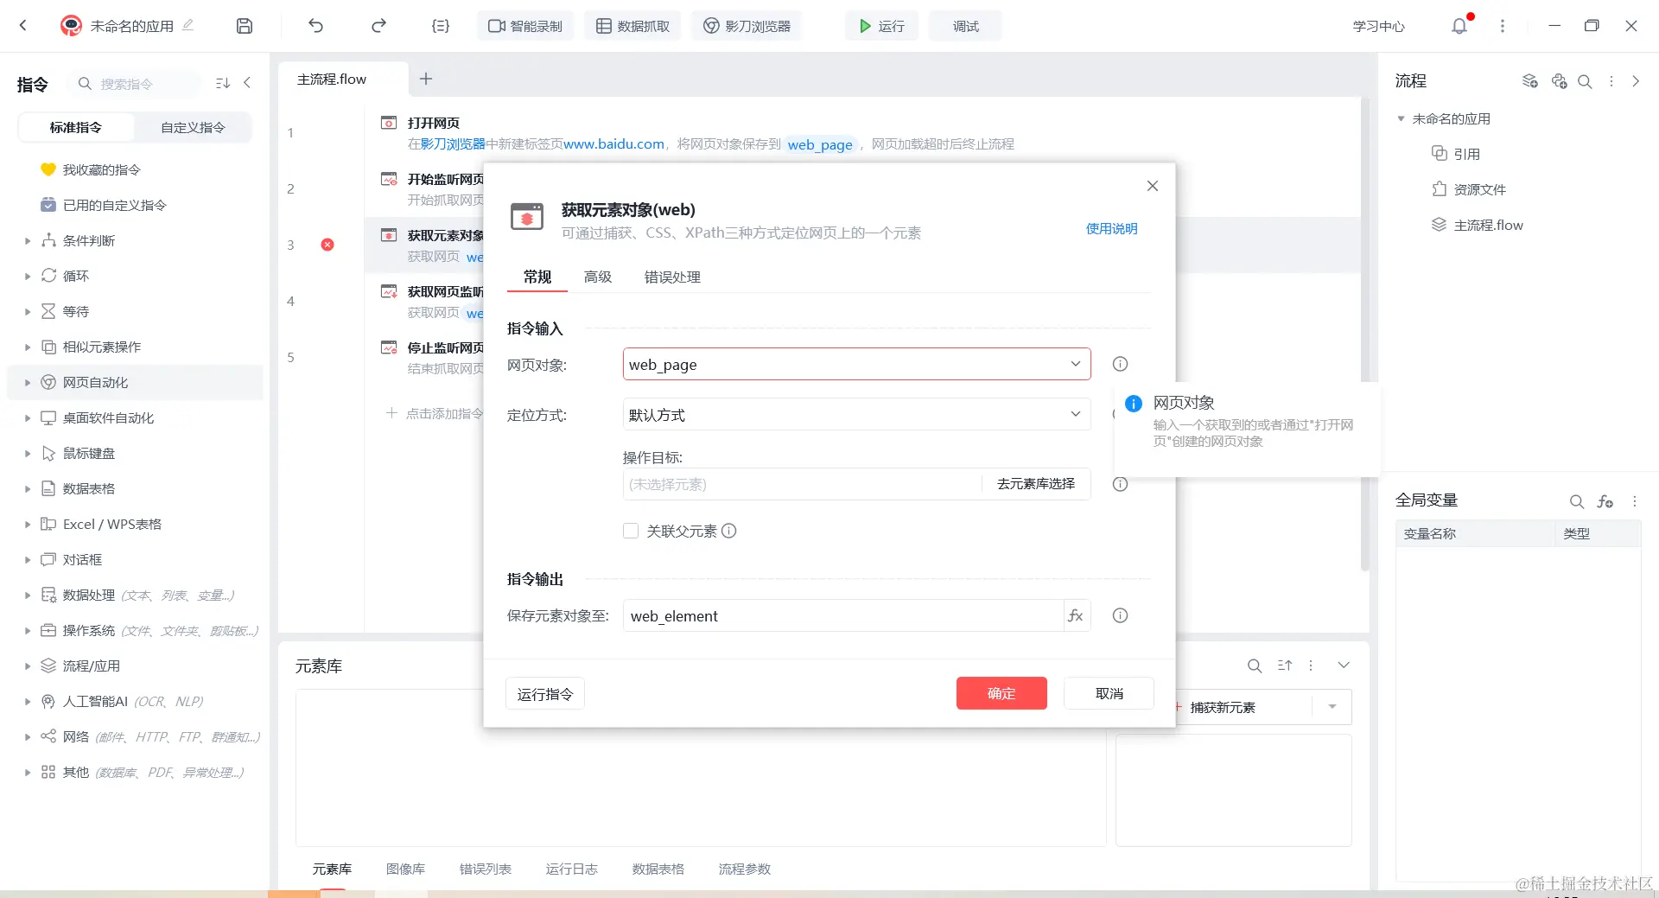This screenshot has width=1659, height=898.
Task: Click the fx expression icon
Action: click(1076, 615)
